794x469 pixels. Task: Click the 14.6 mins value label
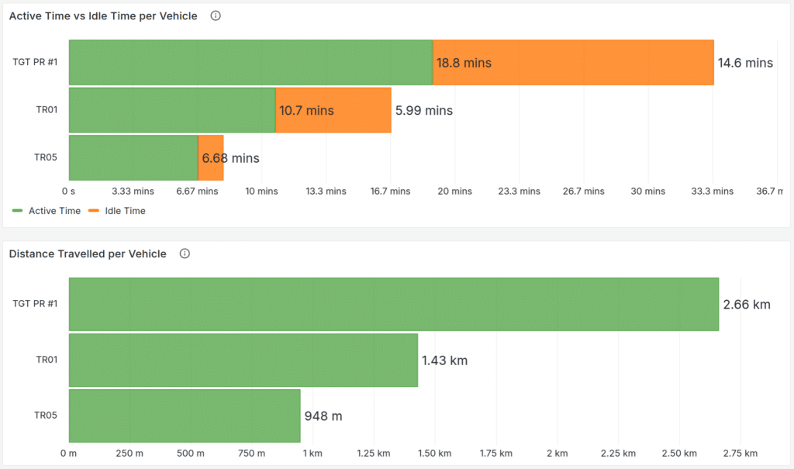745,63
